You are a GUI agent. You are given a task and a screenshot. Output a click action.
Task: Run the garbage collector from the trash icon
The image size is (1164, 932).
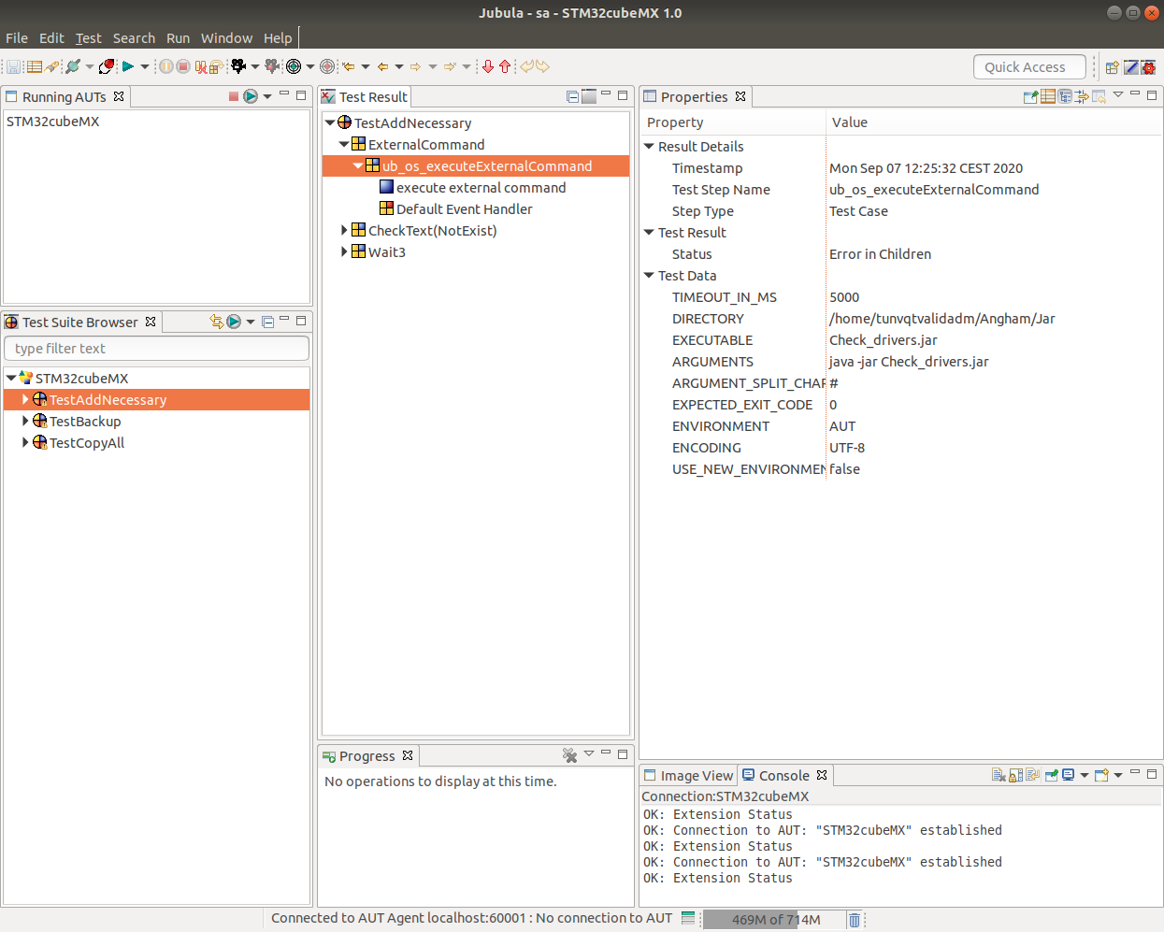(x=855, y=920)
